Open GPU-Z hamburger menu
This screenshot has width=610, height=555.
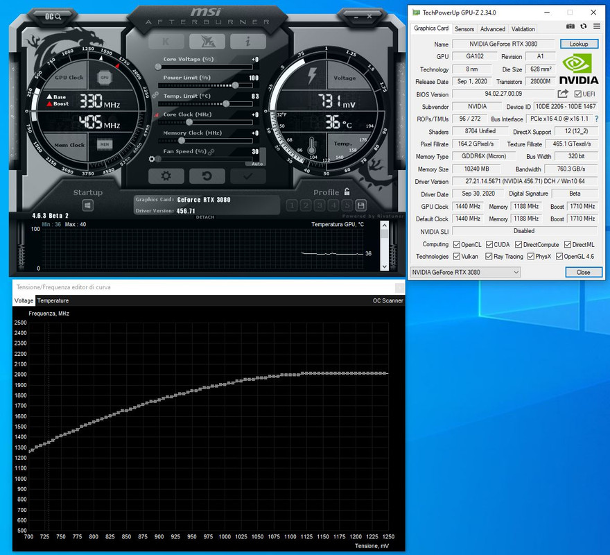click(x=596, y=26)
